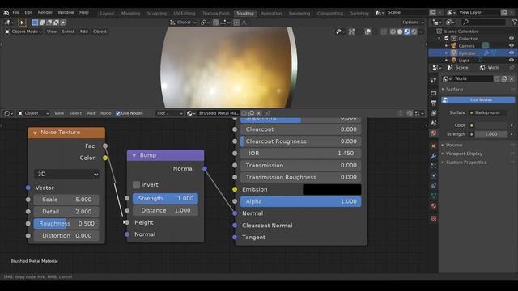Click the Noise Texture Scale field
Image resolution: width=518 pixels, height=291 pixels.
pos(66,200)
